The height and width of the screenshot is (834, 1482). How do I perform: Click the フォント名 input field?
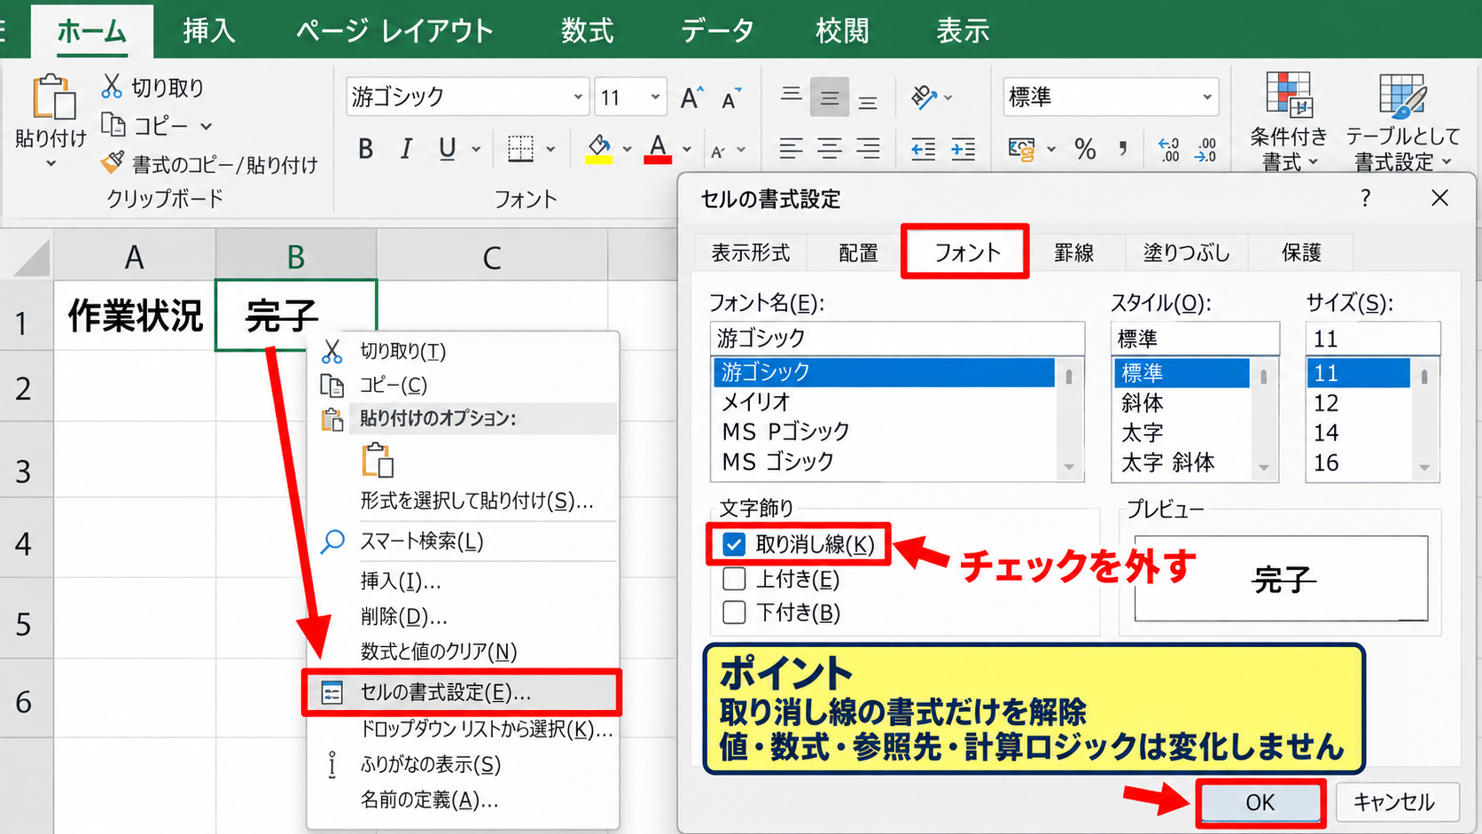pos(897,339)
